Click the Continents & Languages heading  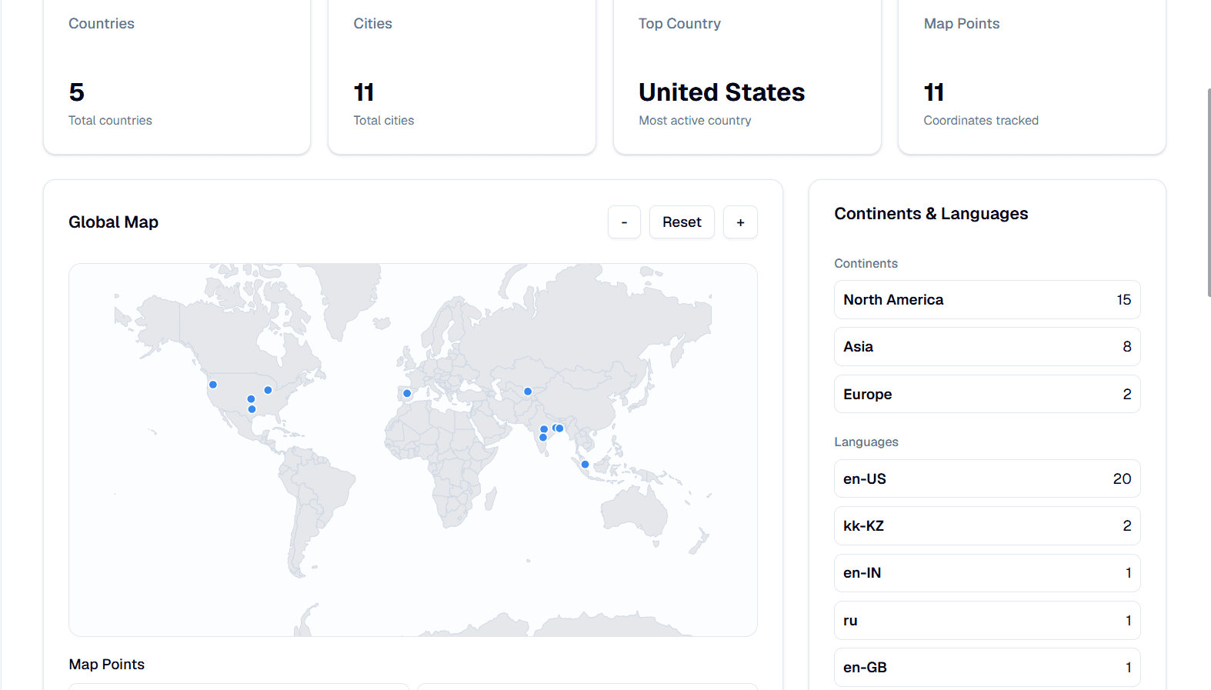point(931,214)
